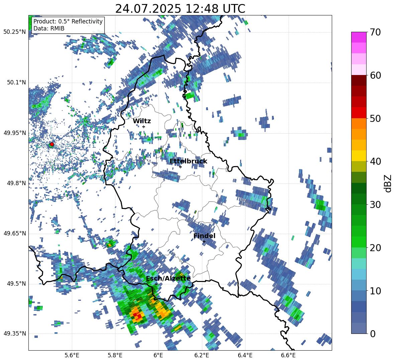This screenshot has height=362, width=396.
Task: Click the 50.25°N latitude label
Action: coord(15,32)
